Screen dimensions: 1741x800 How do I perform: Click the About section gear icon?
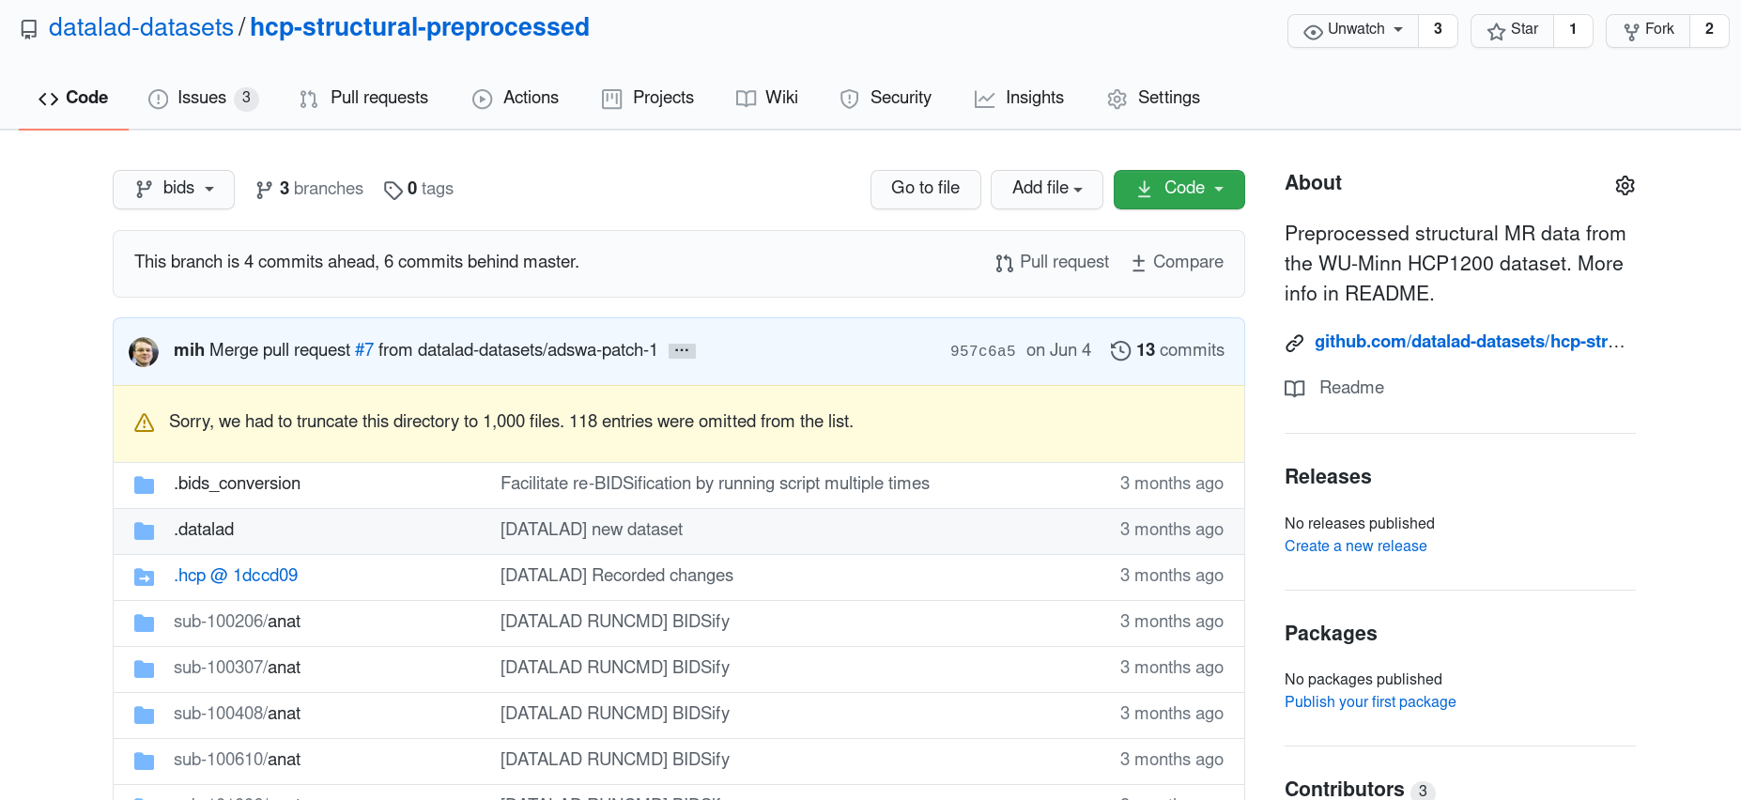(x=1625, y=185)
